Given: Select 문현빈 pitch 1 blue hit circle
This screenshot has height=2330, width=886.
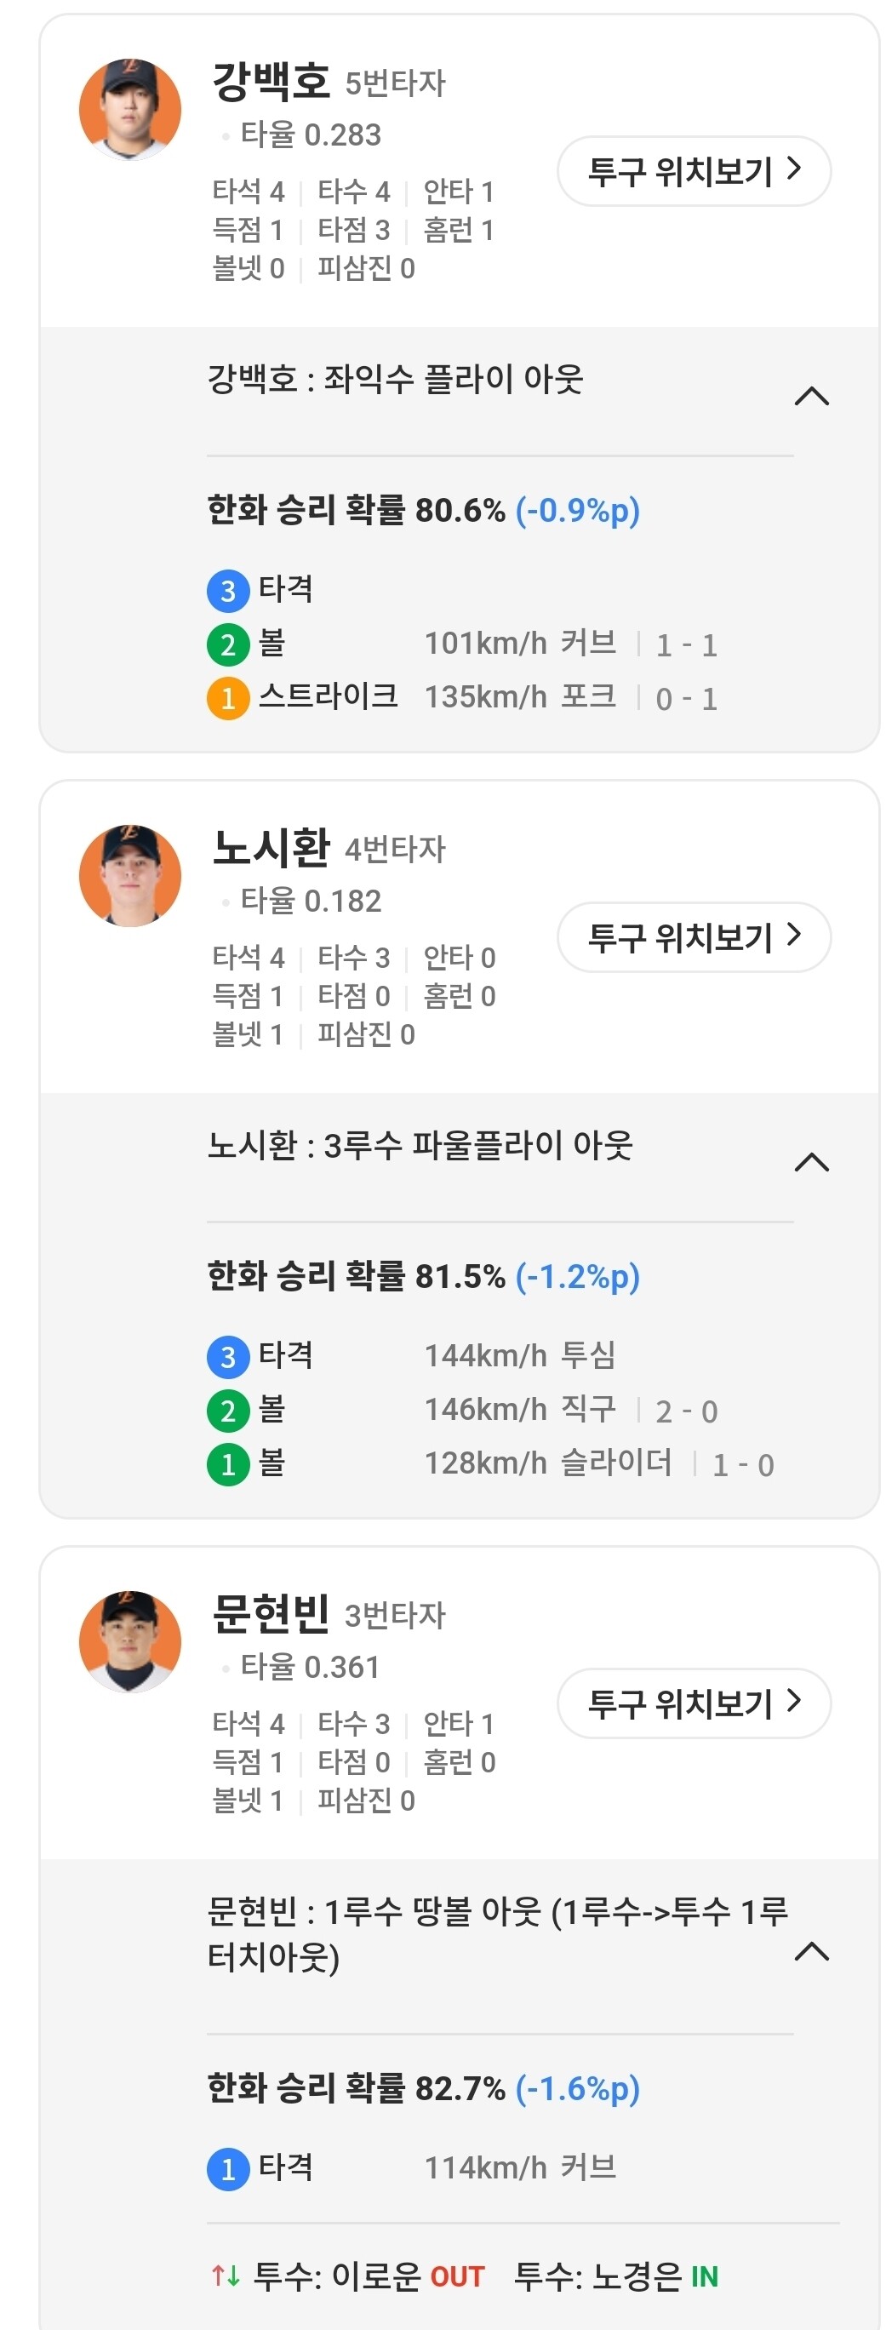Looking at the screenshot, I should [x=228, y=2169].
